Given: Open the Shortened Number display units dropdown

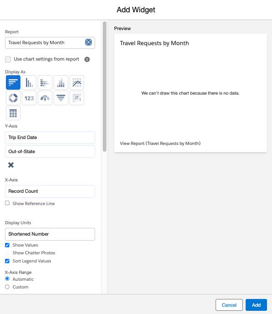Looking at the screenshot, I should click(x=50, y=234).
